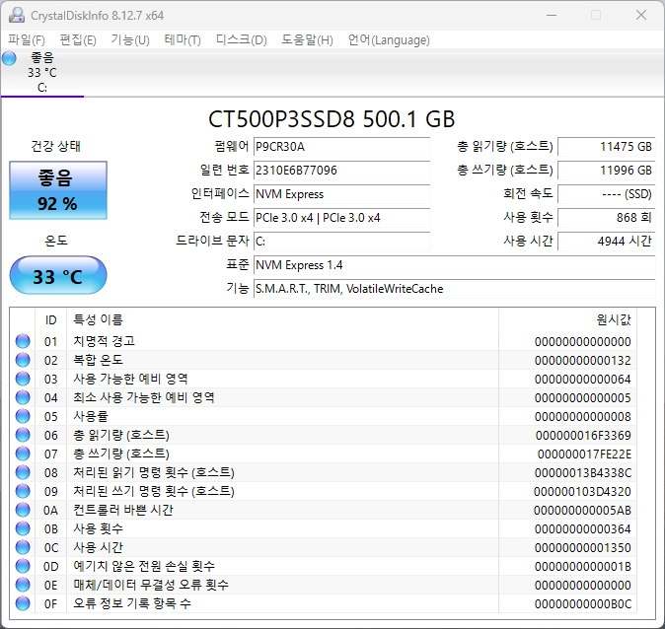Viewport: 665px width, 629px height.
Task: Click the status orb of row 08 처리된 읽기 명령 횟수
Action: click(x=23, y=472)
